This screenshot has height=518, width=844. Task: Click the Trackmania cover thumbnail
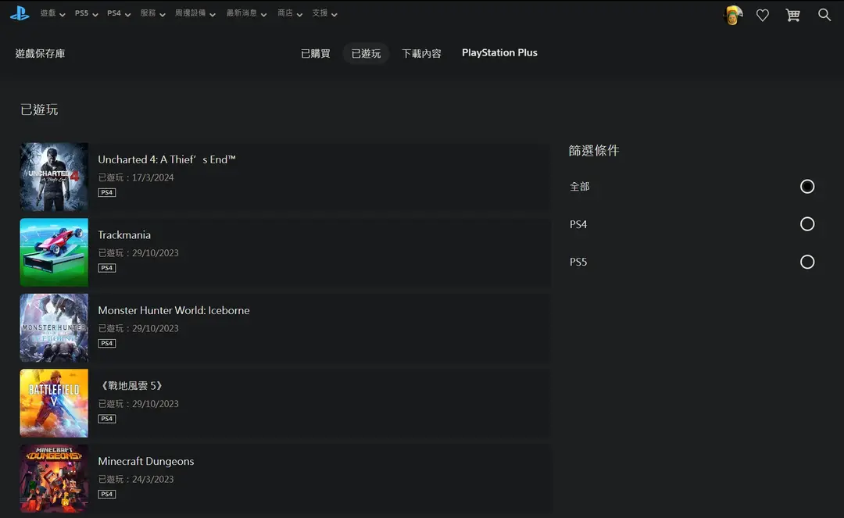pyautogui.click(x=53, y=252)
